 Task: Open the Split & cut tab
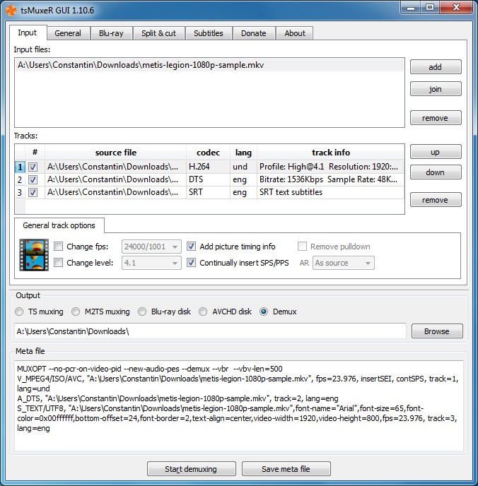pos(159,33)
